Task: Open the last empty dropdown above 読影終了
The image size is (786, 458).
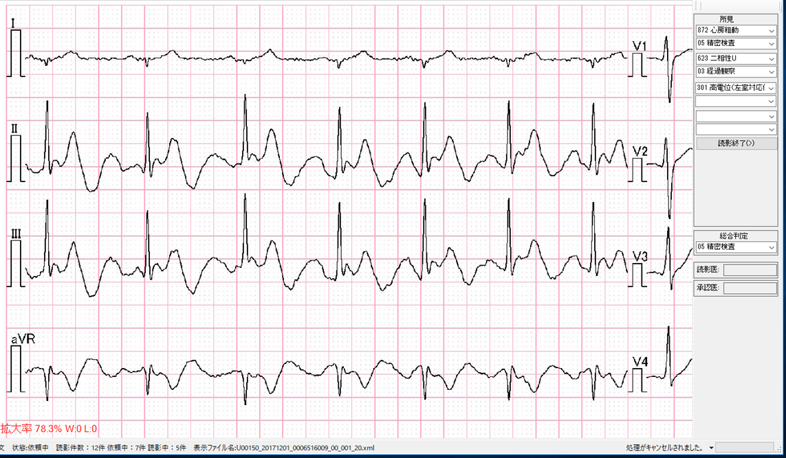Action: click(736, 129)
